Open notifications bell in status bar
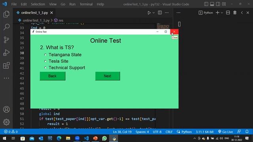Image resolution: width=253 pixels, height=142 pixels. pos(247,132)
